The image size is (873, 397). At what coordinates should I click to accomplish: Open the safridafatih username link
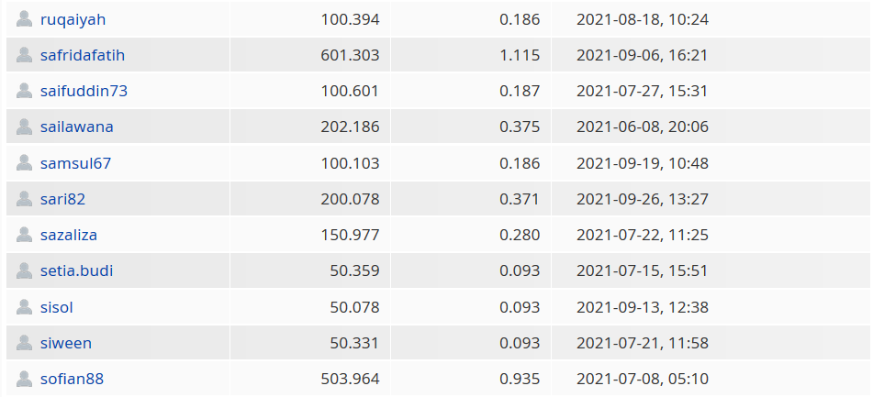coord(83,56)
